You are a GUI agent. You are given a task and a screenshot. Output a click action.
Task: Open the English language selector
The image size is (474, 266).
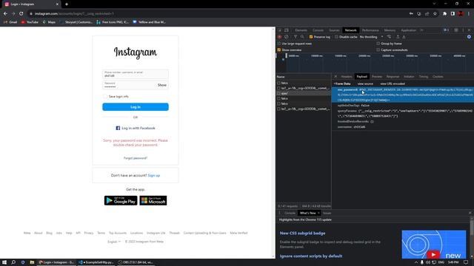point(114,242)
